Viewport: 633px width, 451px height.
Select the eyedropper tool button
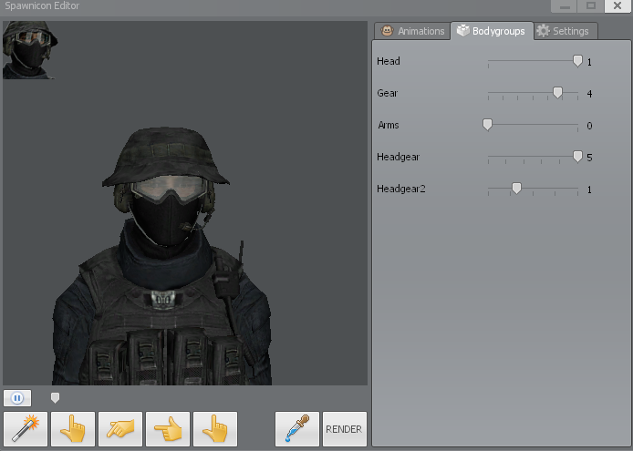tap(297, 429)
